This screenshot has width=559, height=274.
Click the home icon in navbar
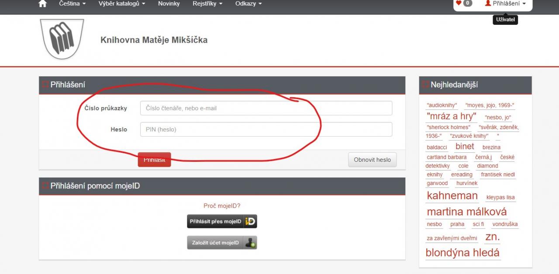tap(42, 4)
